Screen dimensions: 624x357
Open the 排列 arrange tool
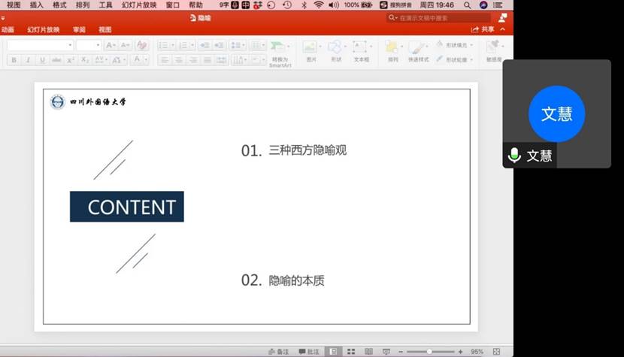[392, 49]
